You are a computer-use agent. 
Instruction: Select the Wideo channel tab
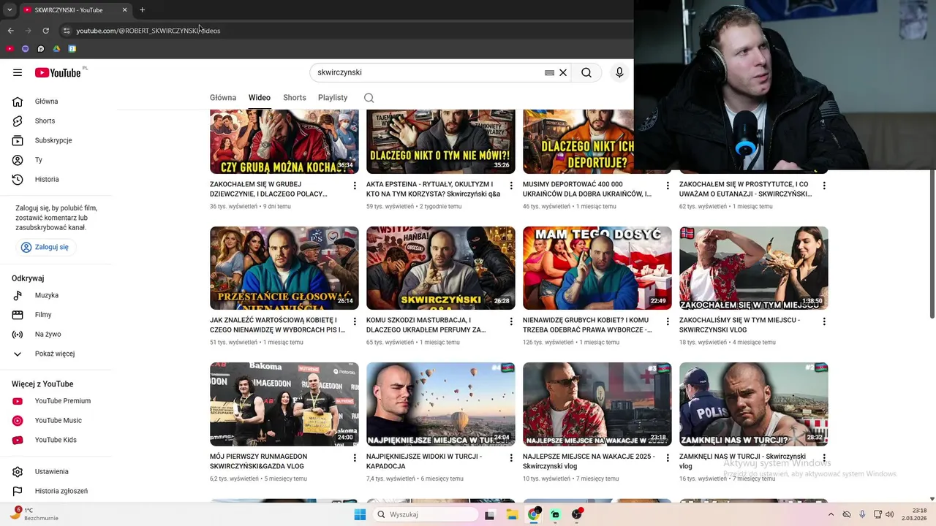click(x=260, y=98)
